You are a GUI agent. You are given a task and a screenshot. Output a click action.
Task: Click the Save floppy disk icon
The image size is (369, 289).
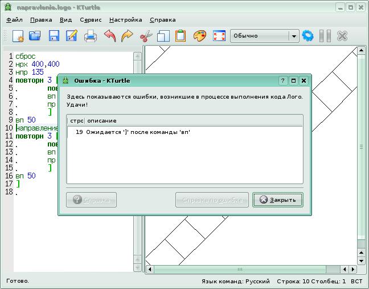click(x=54, y=36)
